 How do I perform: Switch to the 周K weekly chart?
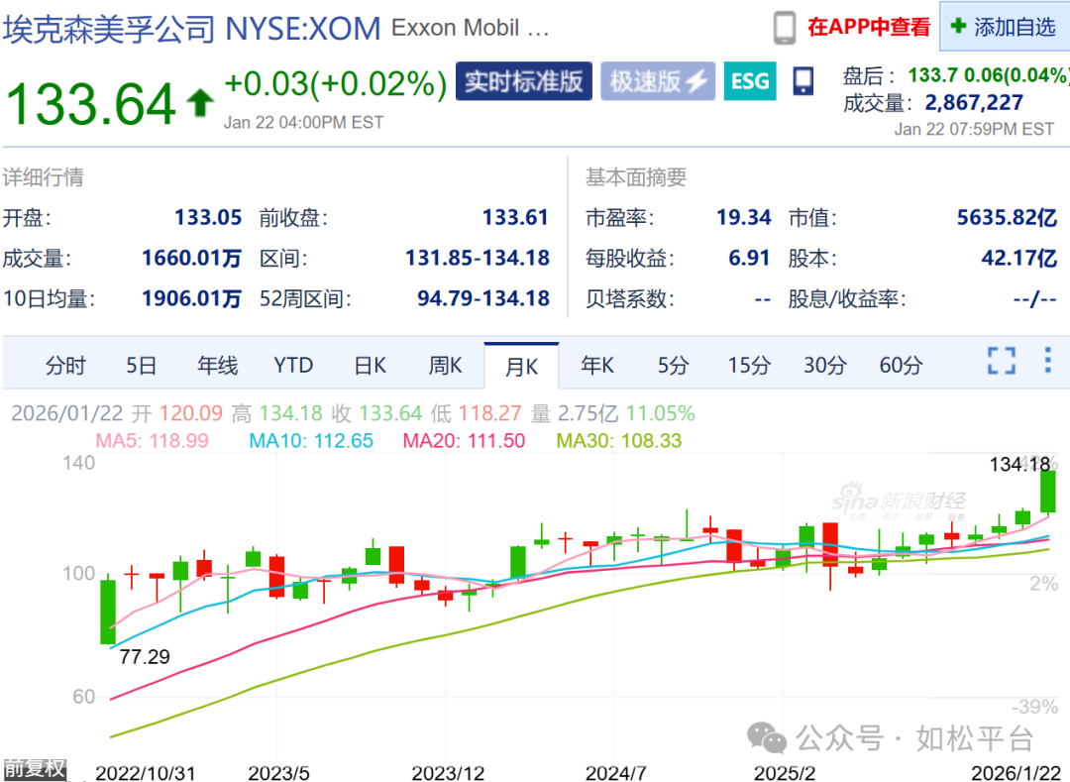[x=445, y=365]
